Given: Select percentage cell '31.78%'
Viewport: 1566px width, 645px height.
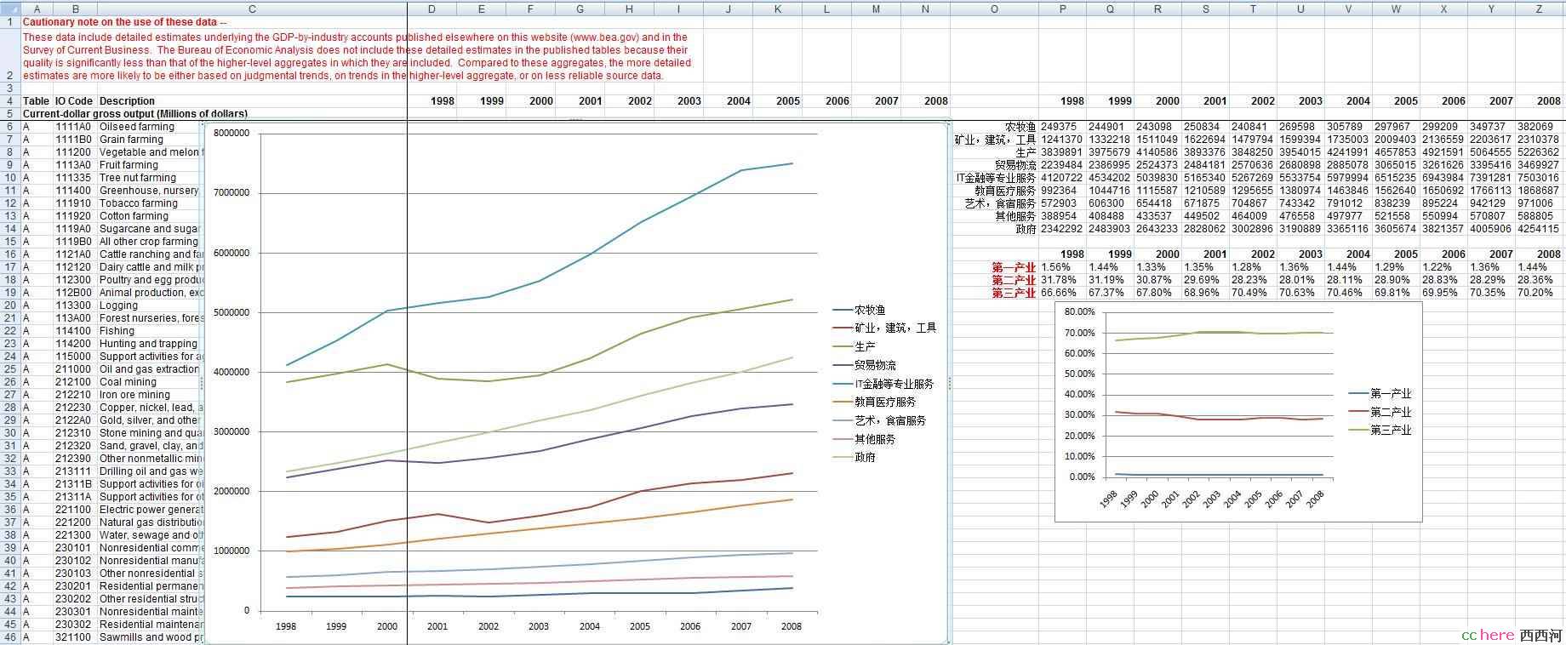Looking at the screenshot, I should (1058, 280).
